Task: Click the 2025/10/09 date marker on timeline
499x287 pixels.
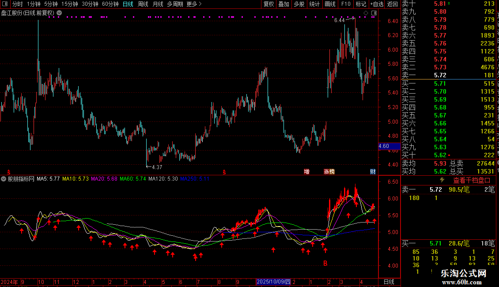Action: (273, 282)
